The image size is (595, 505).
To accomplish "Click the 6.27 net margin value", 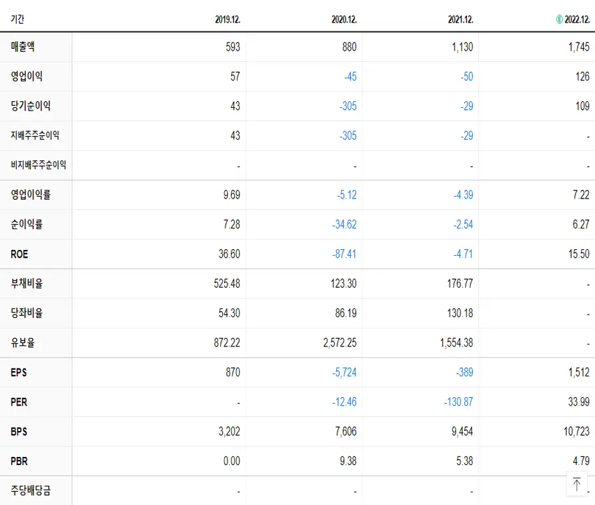I will tap(582, 224).
